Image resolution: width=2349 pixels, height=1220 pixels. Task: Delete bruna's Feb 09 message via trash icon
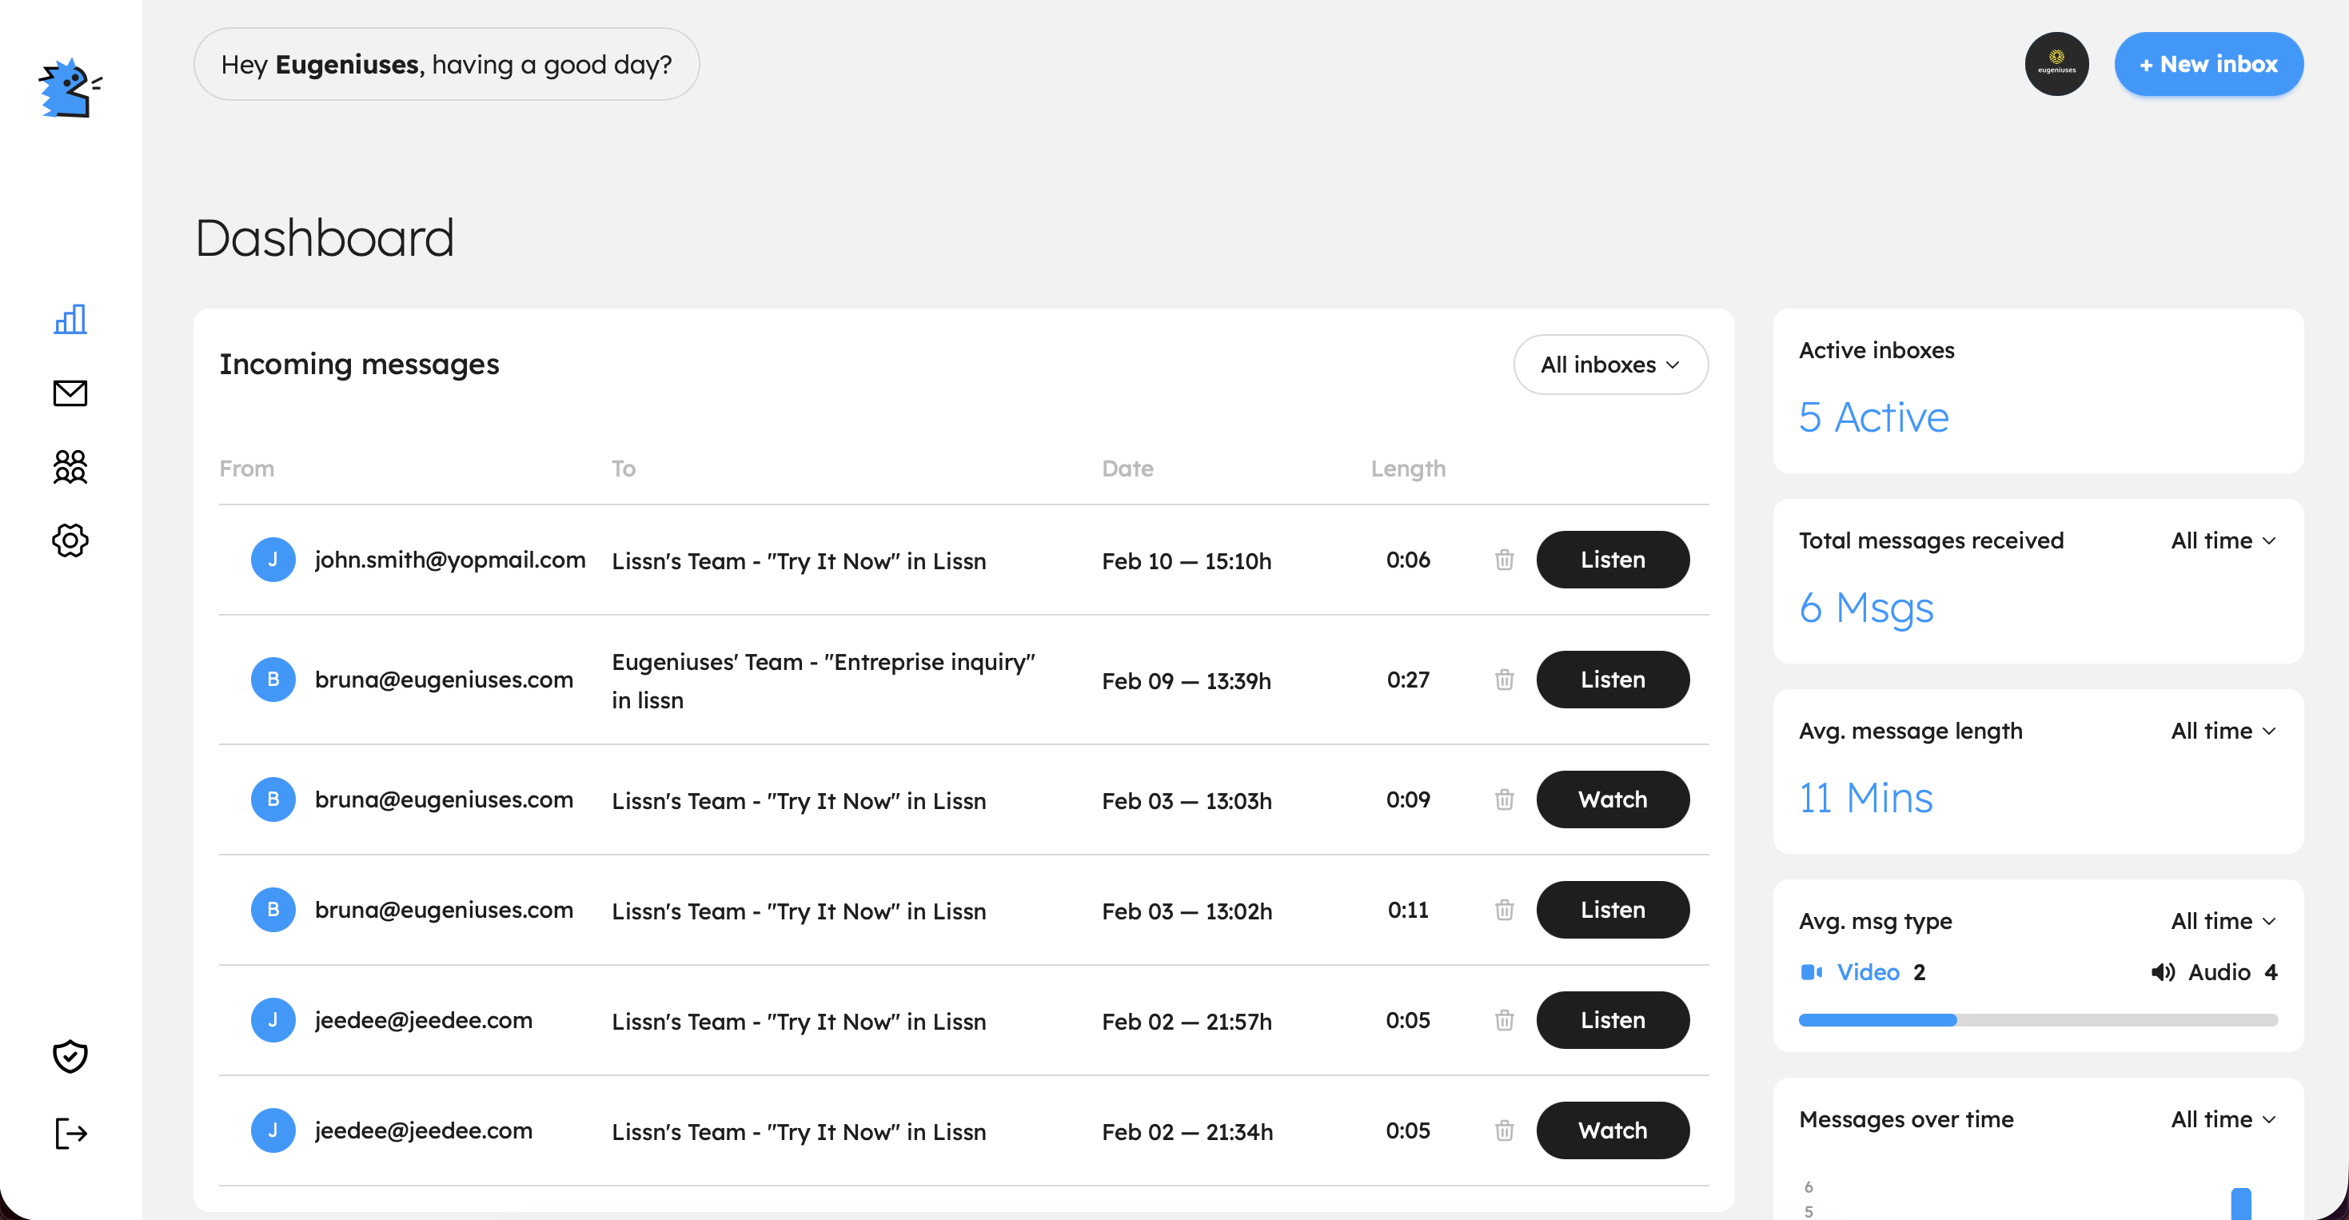[x=1504, y=680]
